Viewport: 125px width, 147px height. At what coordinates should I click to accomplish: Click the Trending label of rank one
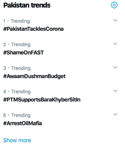click(20, 21)
